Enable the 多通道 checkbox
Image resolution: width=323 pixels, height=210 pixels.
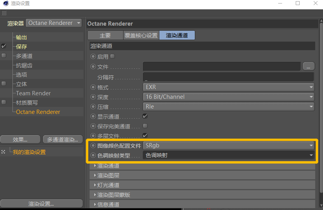pos(4,55)
